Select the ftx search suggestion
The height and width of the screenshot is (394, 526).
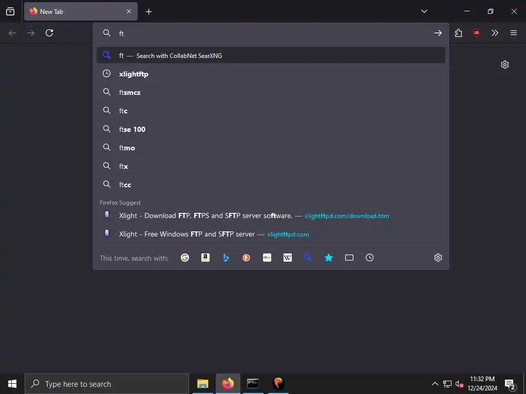271,166
